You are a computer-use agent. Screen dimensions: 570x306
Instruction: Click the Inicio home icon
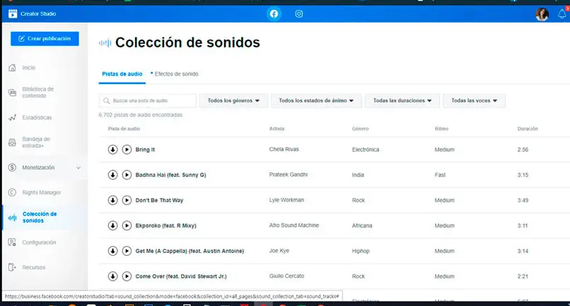pyautogui.click(x=12, y=68)
